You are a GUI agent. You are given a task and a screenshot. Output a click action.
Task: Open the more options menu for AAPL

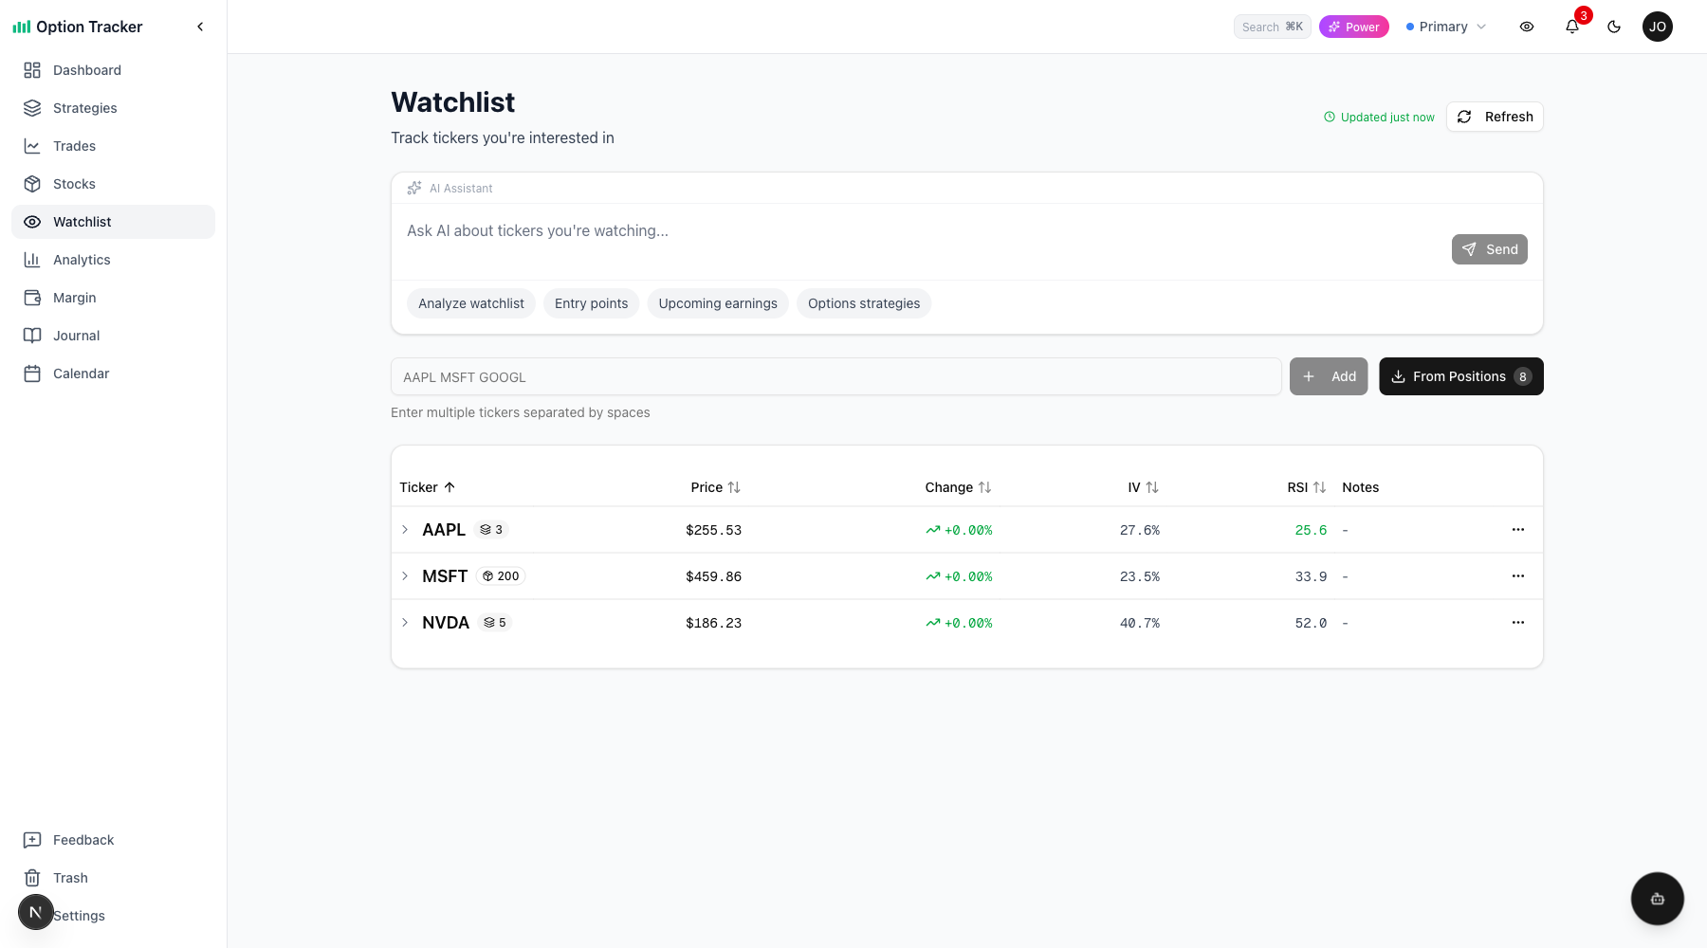(x=1517, y=530)
